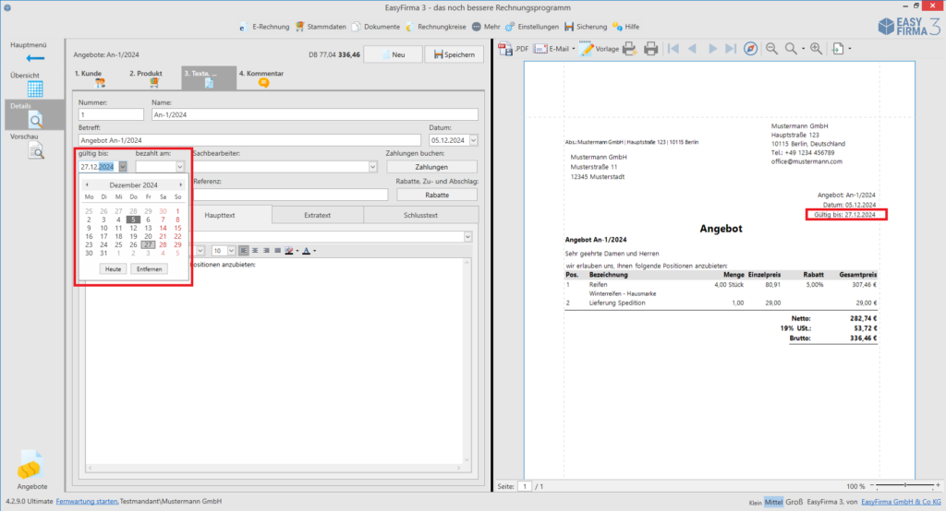Select center text alignment
Screen dimensions: 946x511
(x=255, y=251)
